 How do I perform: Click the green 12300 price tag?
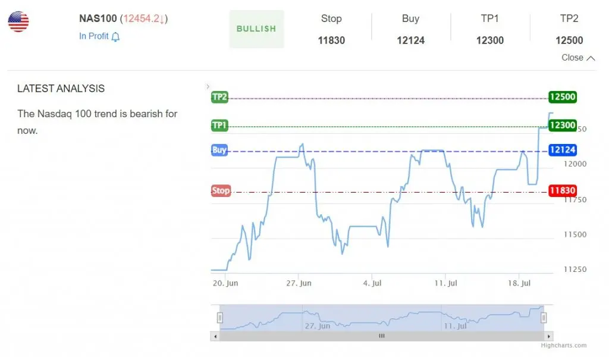click(x=563, y=125)
